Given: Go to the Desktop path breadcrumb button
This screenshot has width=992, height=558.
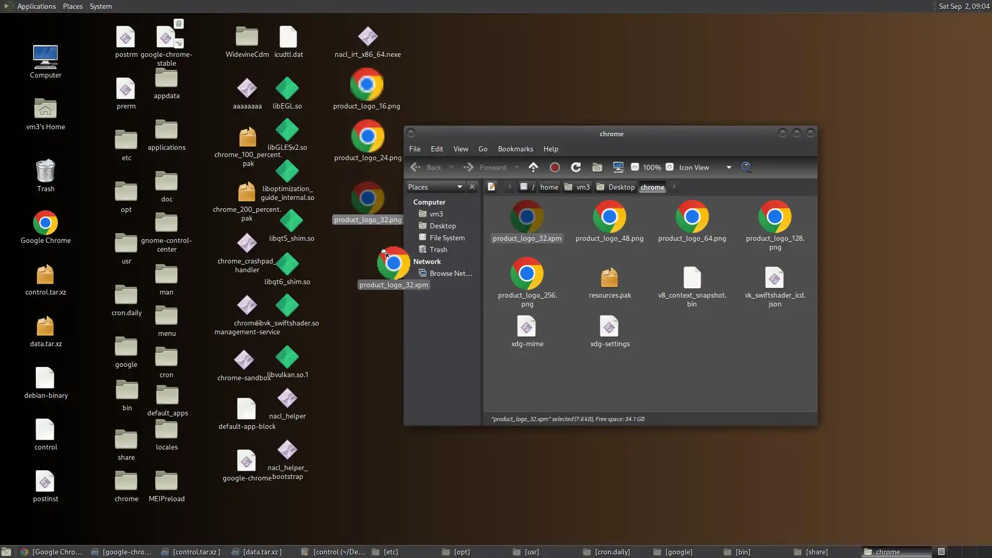Looking at the screenshot, I should (x=615, y=187).
